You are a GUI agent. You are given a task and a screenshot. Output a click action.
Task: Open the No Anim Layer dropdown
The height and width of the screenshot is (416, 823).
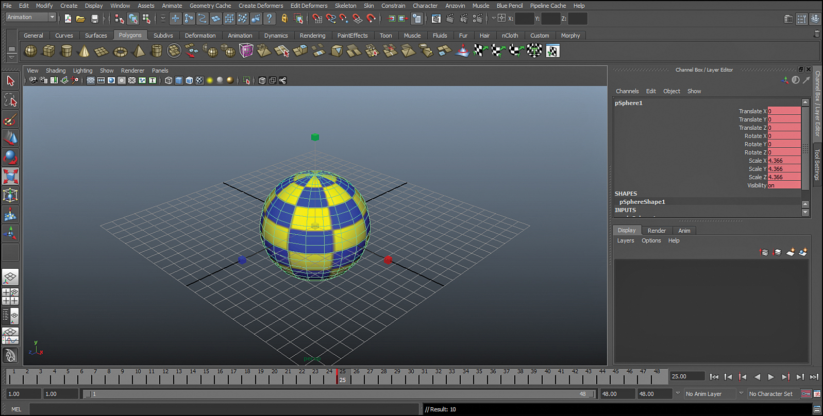coord(678,393)
